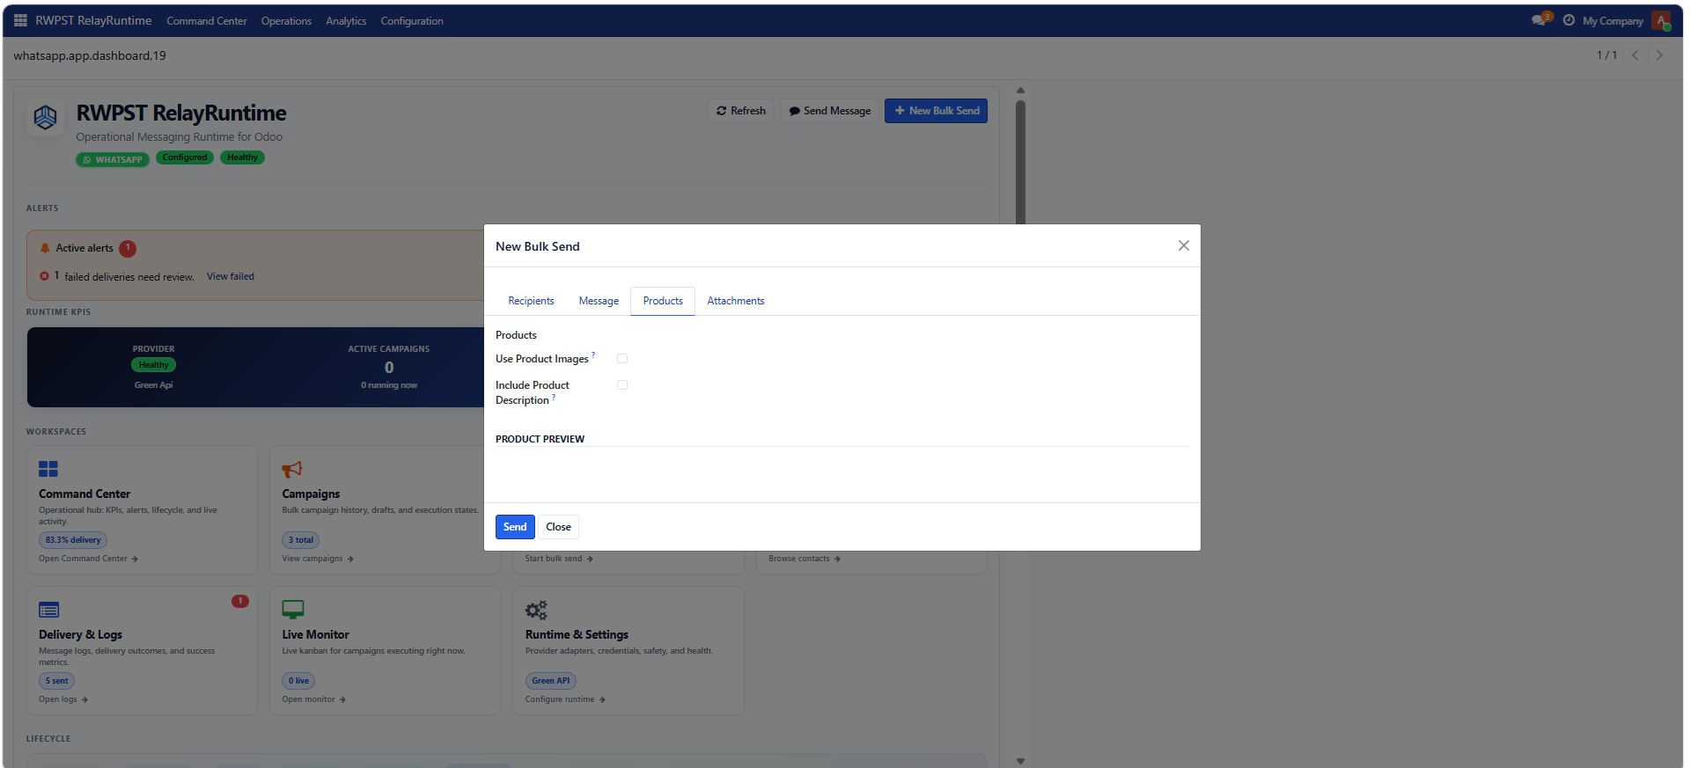Image resolution: width=1690 pixels, height=768 pixels.
Task: Follow the View campaigns link
Action: pyautogui.click(x=317, y=559)
